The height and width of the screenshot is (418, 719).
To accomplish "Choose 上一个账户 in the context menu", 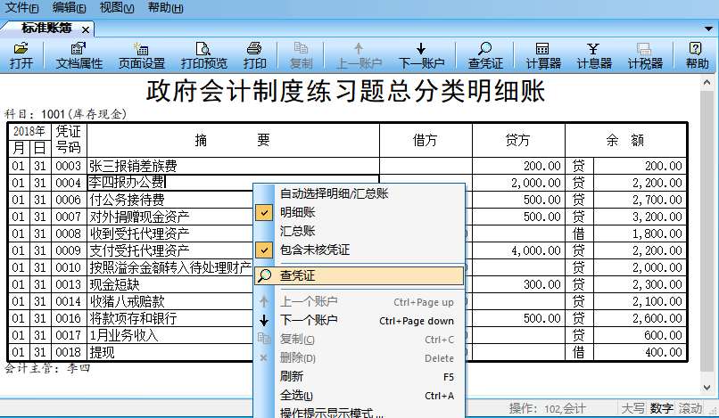I will (359, 301).
